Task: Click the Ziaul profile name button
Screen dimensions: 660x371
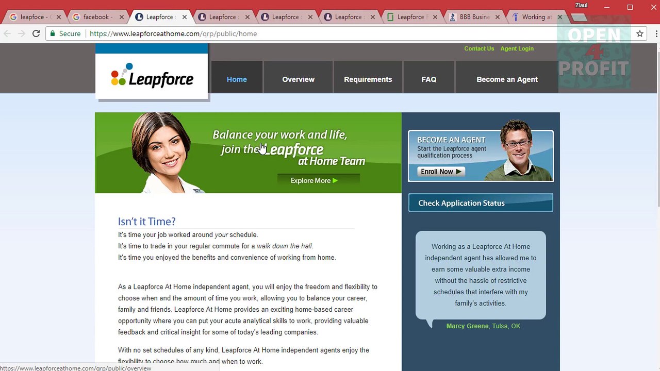Action: click(x=581, y=5)
